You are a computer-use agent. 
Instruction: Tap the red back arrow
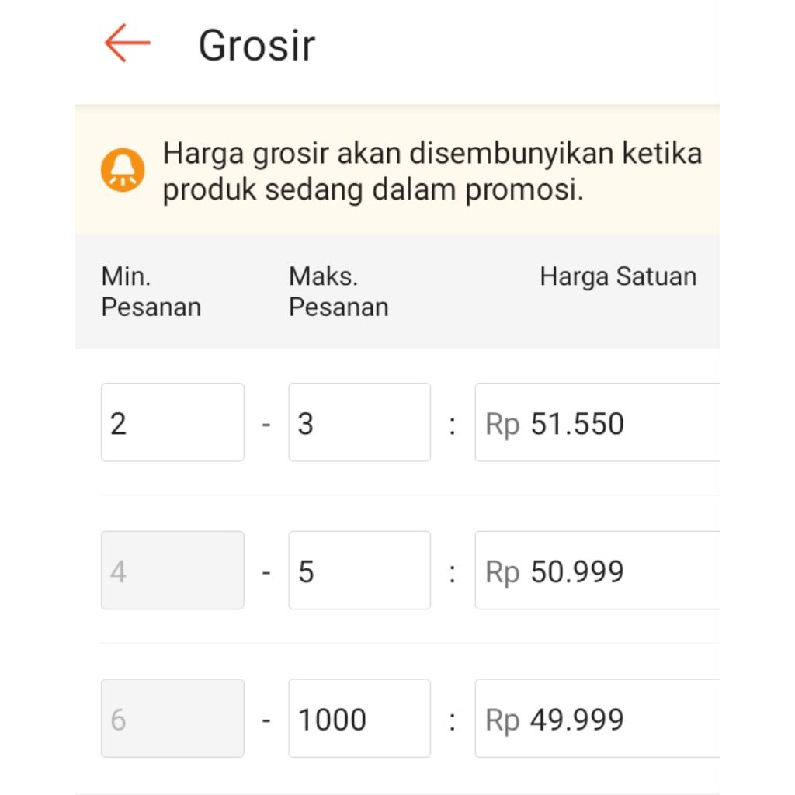pyautogui.click(x=127, y=43)
